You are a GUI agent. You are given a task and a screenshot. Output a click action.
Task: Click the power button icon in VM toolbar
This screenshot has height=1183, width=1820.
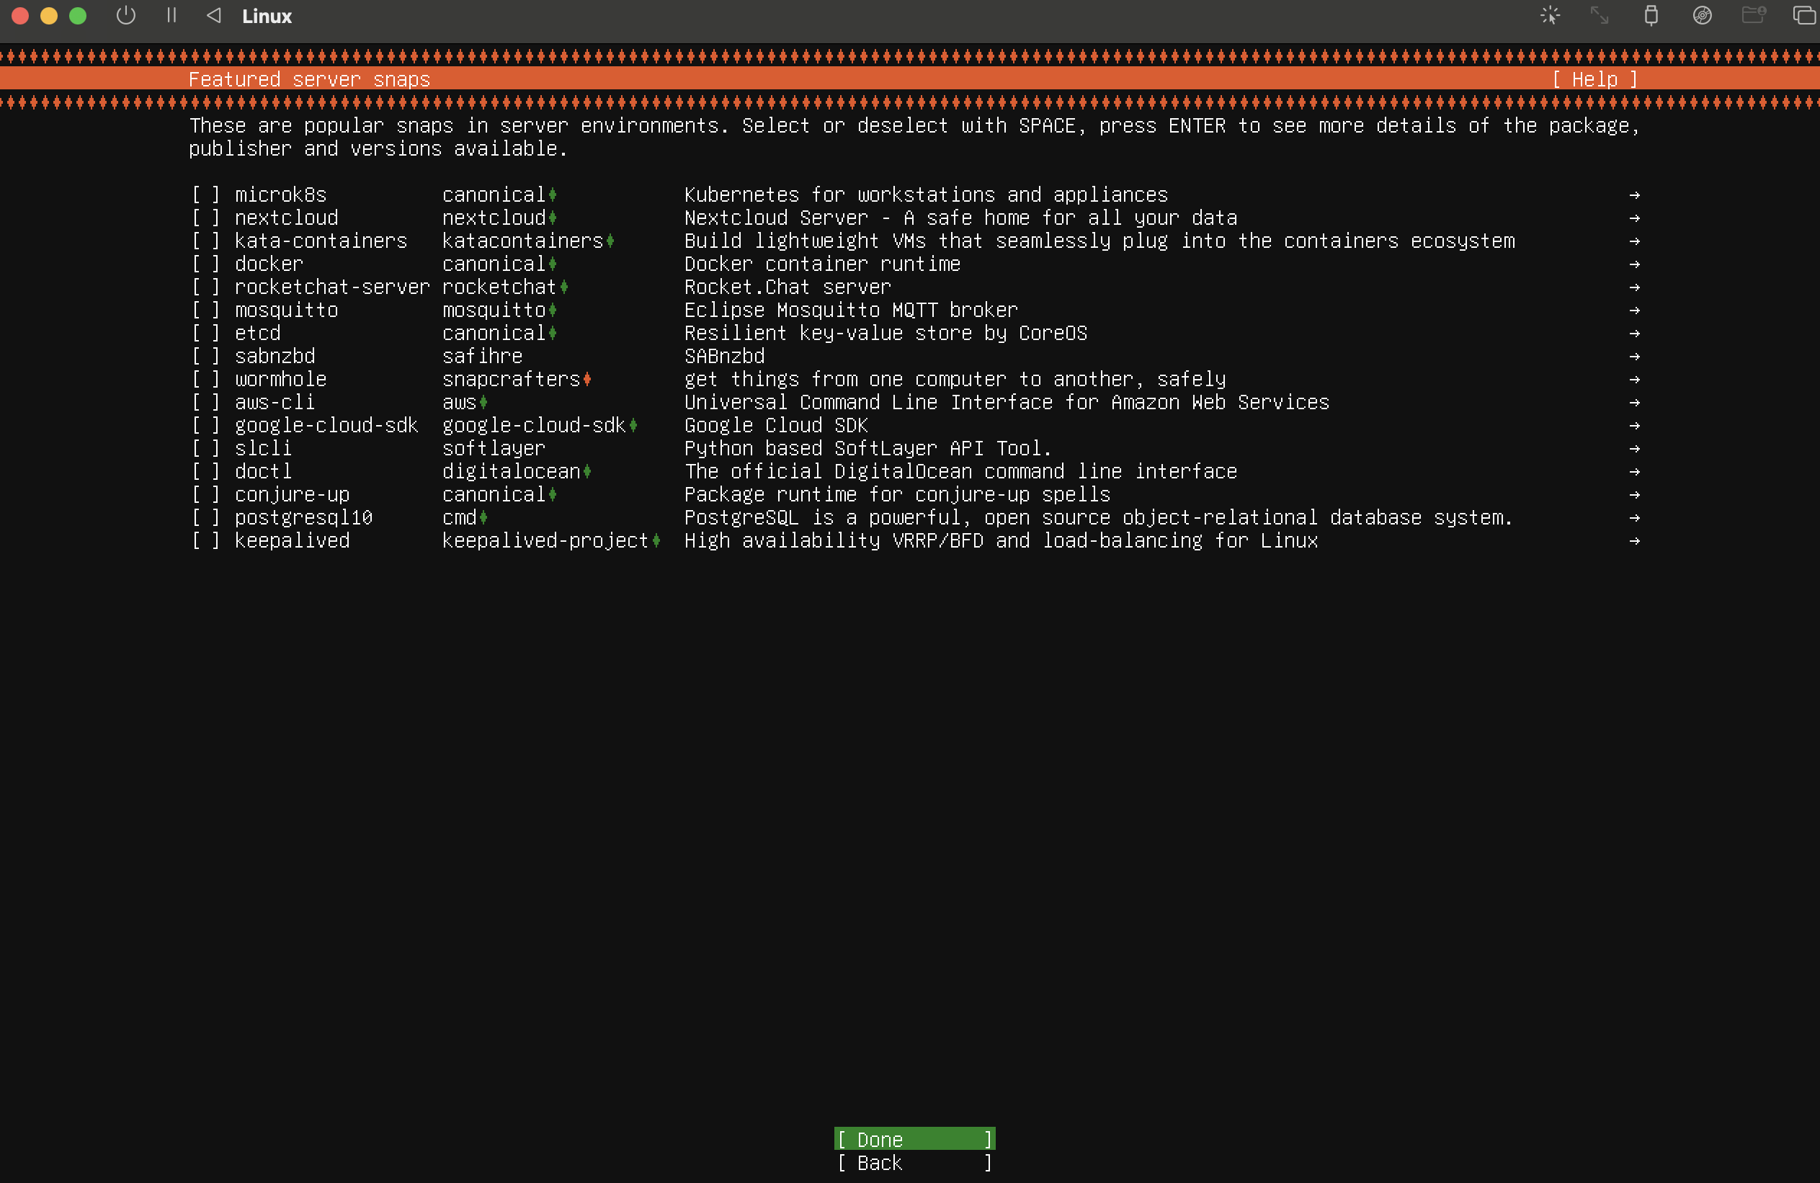(126, 15)
